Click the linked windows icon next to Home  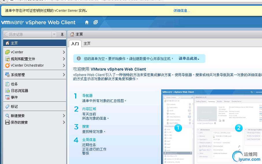coord(96,22)
